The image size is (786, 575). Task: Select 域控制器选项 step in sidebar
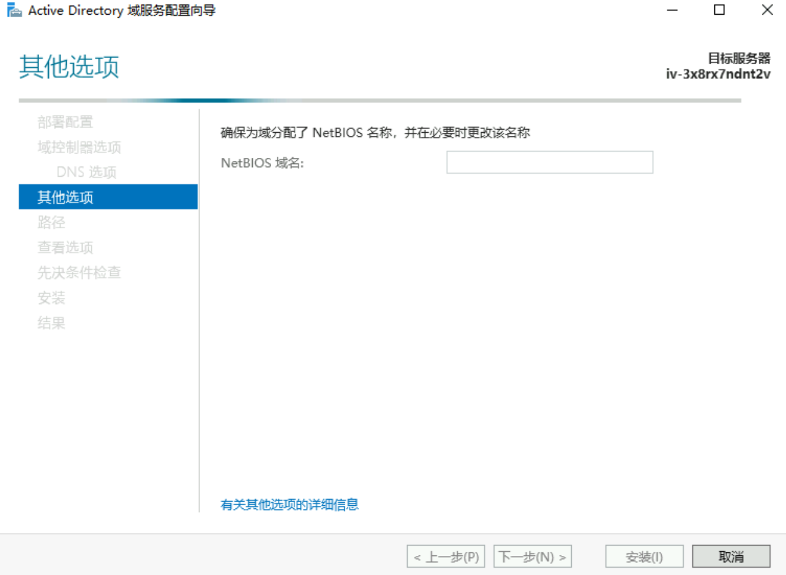click(x=79, y=147)
